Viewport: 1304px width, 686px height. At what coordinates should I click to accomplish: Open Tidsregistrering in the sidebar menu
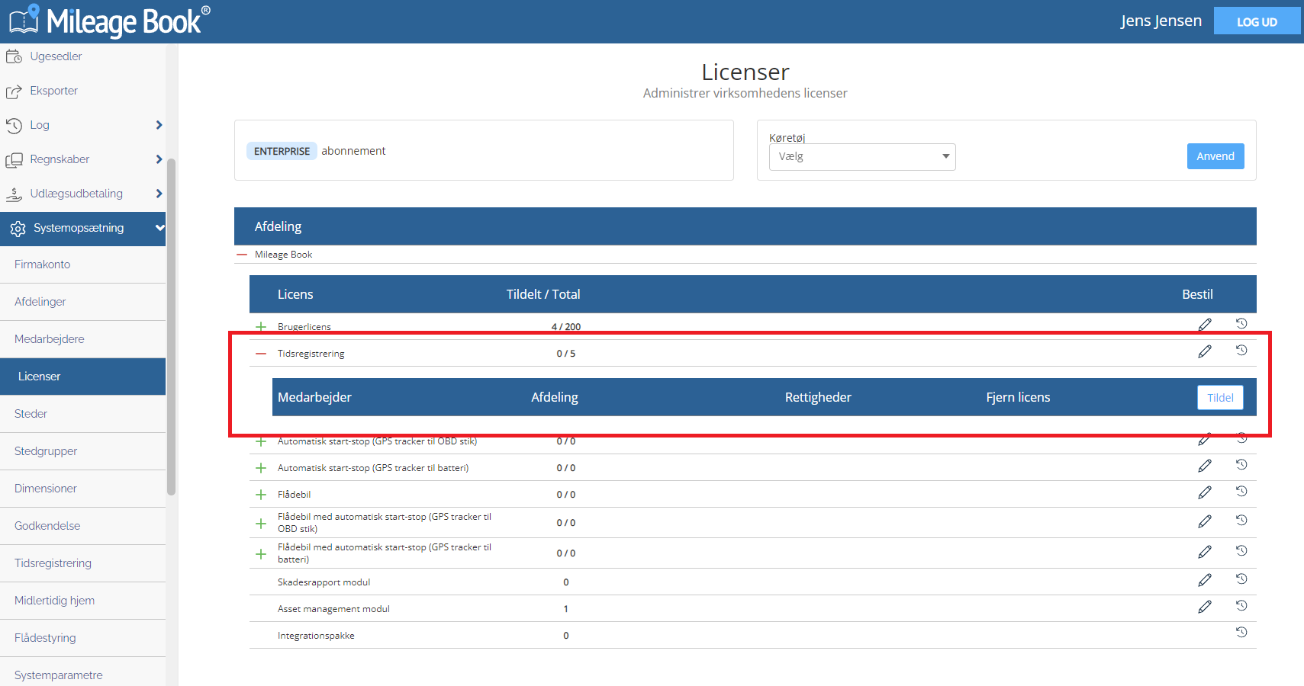(x=82, y=563)
